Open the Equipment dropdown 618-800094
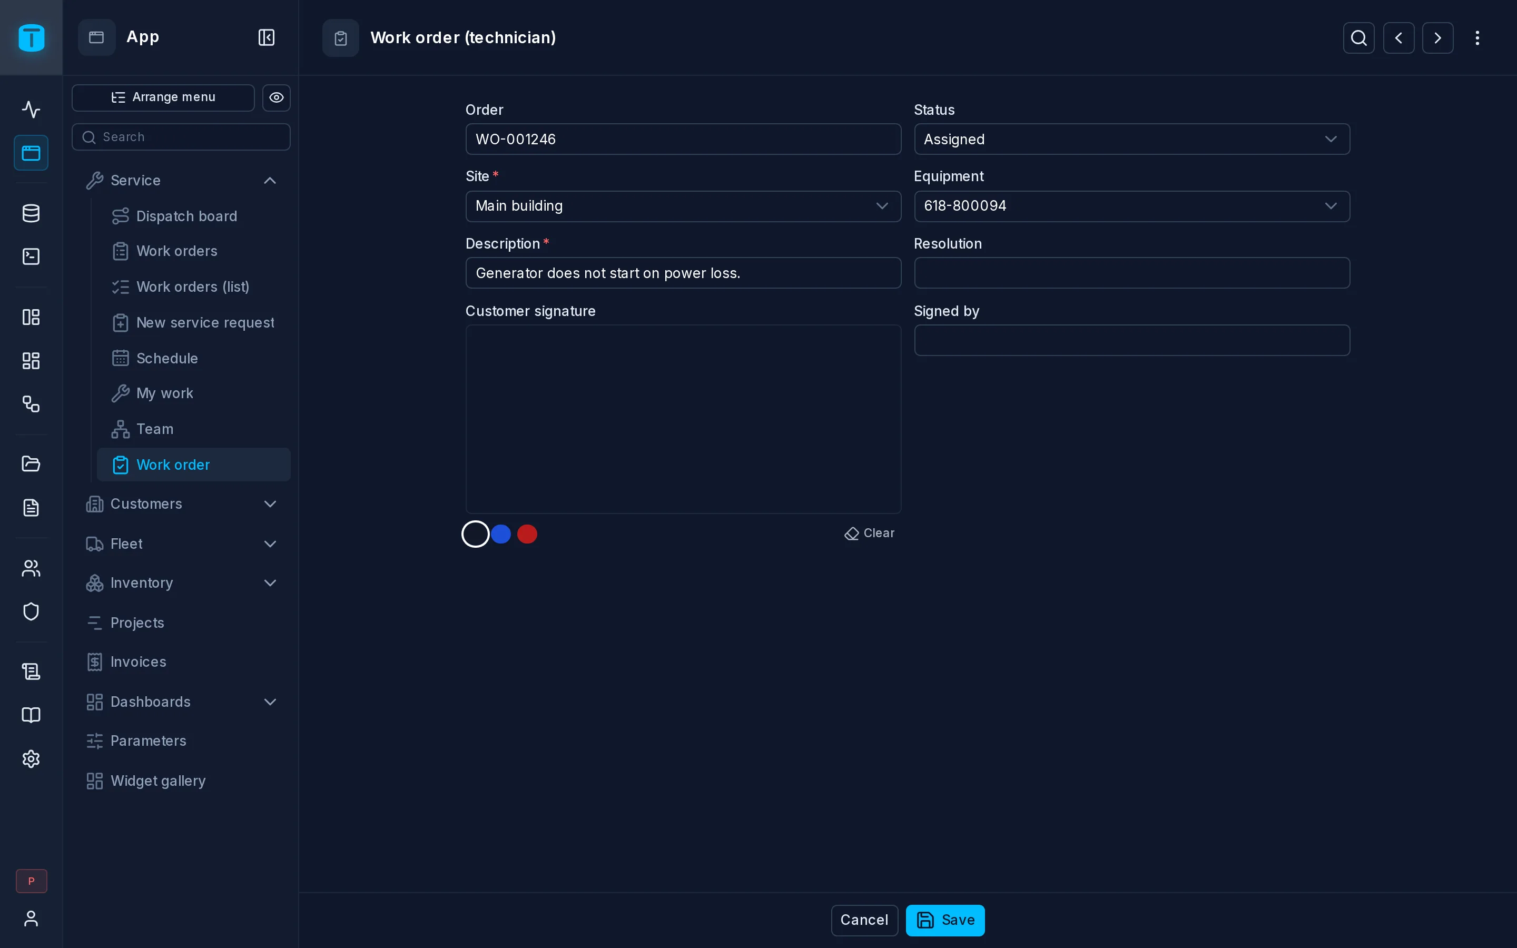 coord(1131,206)
